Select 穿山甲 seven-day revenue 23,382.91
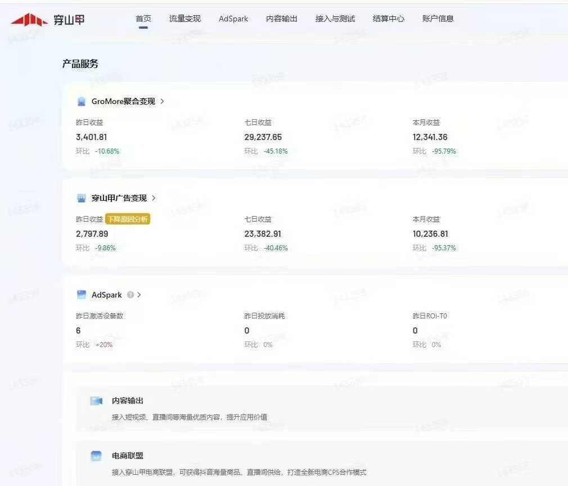The height and width of the screenshot is (486, 568). 263,234
